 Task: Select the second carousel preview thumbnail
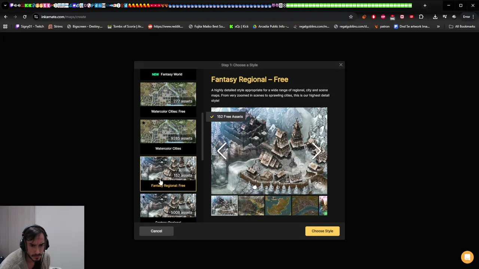pyautogui.click(x=251, y=205)
